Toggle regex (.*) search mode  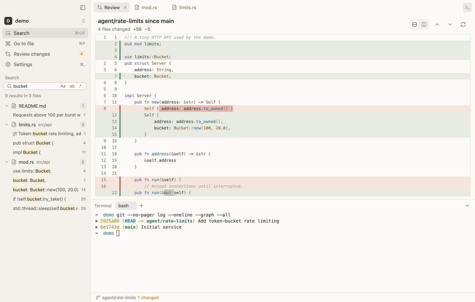[80, 86]
